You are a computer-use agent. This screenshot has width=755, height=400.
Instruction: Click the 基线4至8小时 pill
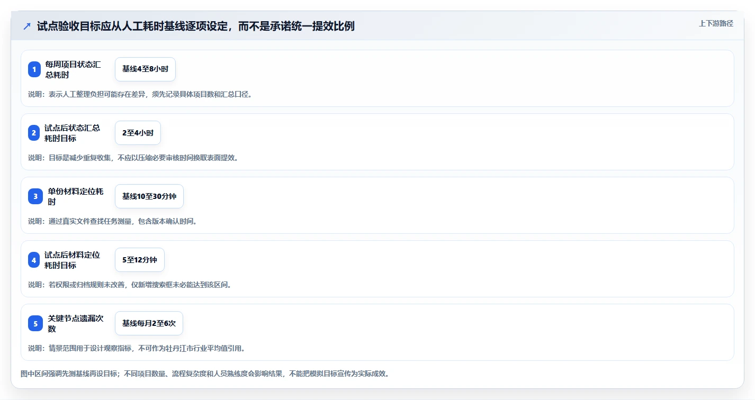pos(145,69)
